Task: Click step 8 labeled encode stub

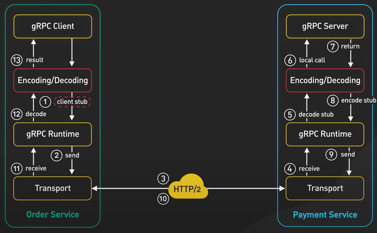Action: click(333, 100)
